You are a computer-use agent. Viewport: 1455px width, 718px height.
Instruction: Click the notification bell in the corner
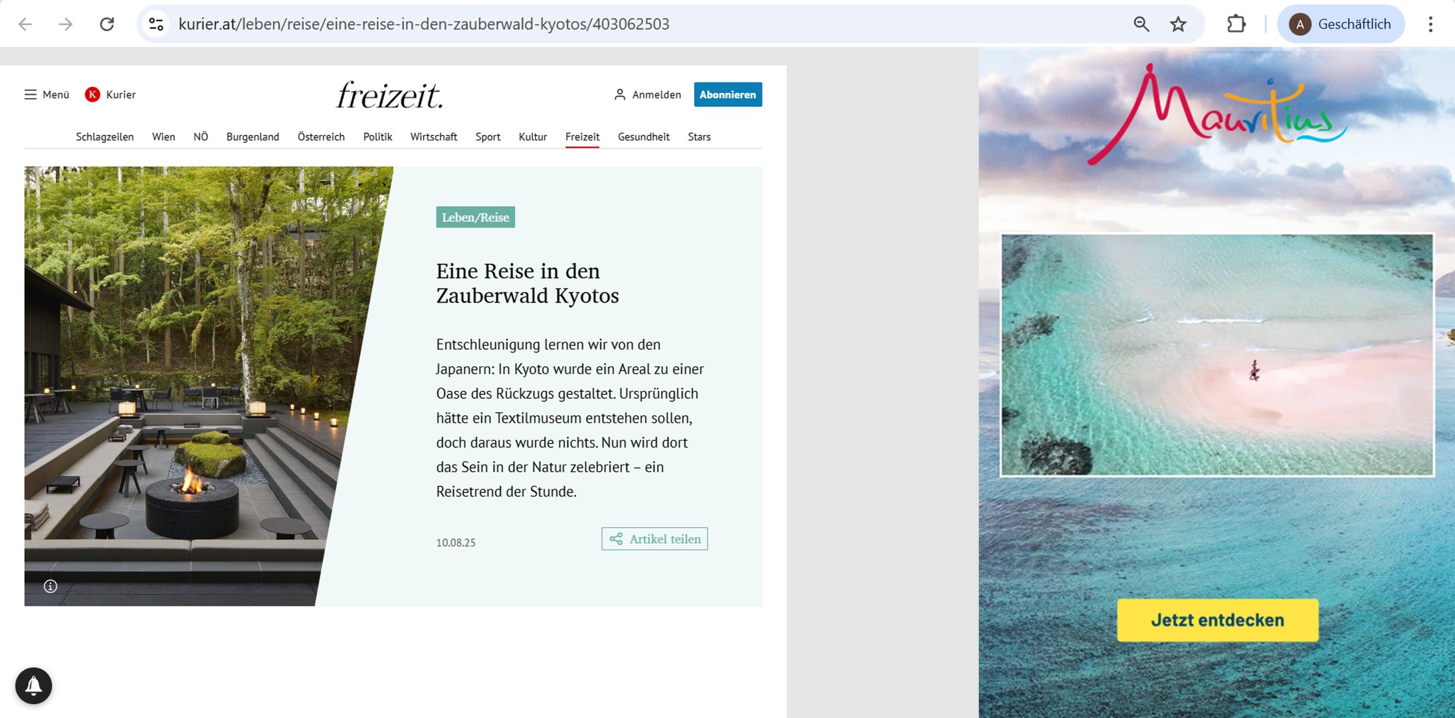pos(34,685)
